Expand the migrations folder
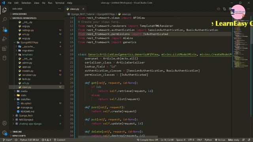 click(x=28, y=50)
